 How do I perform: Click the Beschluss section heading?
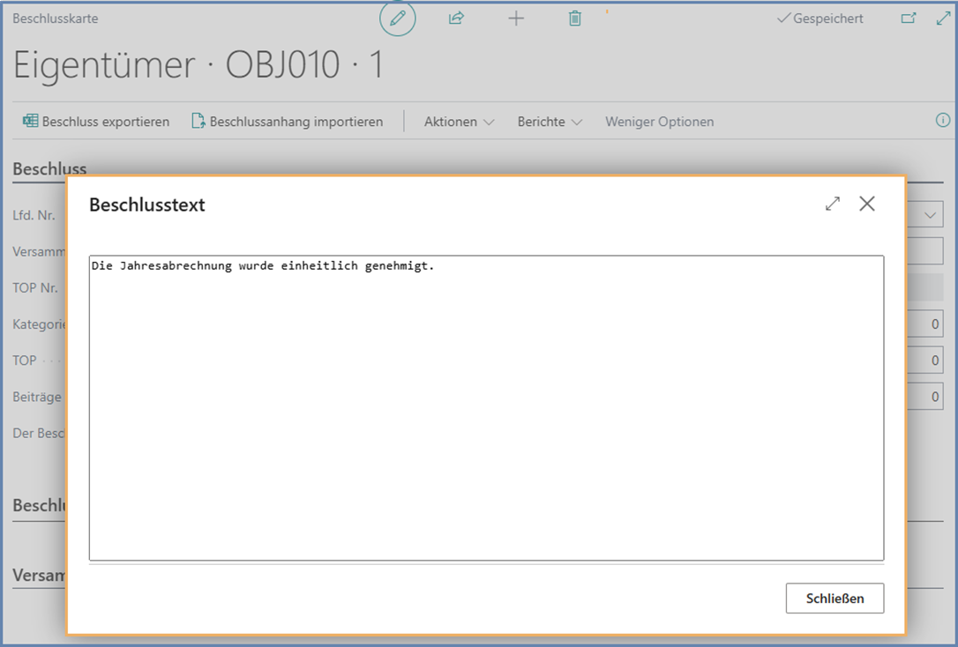pyautogui.click(x=49, y=168)
